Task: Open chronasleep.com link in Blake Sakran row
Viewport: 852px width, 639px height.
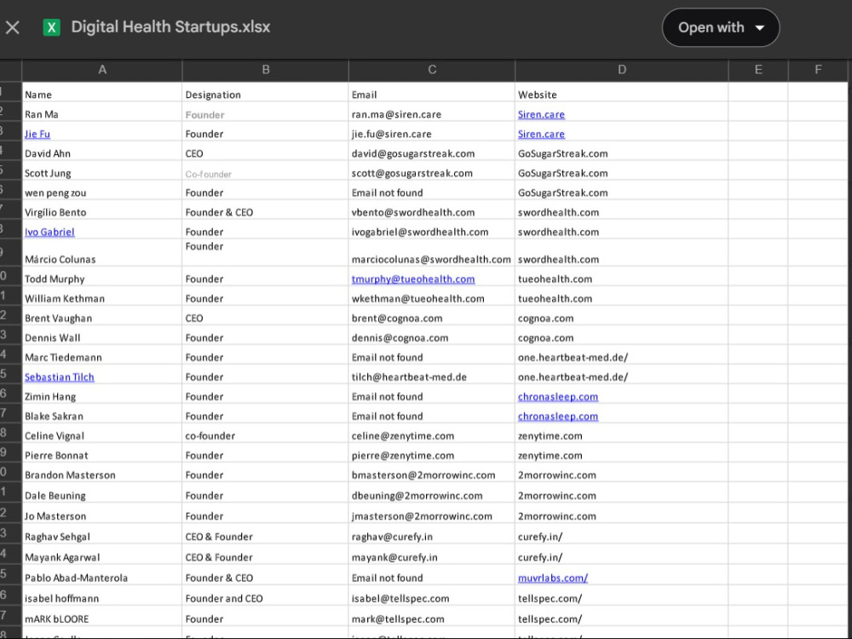Action: 558,417
